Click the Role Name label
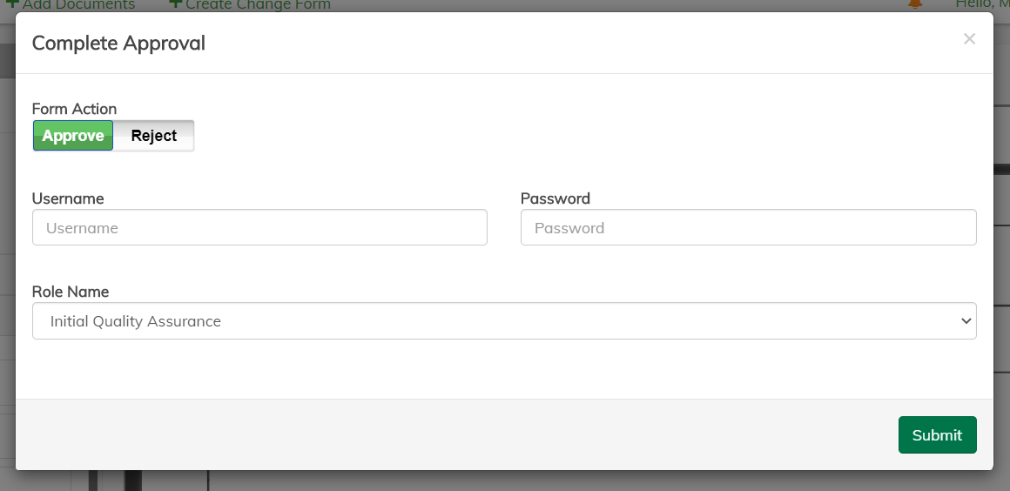This screenshot has width=1010, height=491. tap(71, 292)
